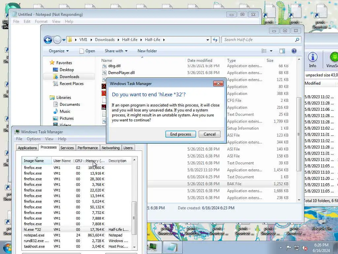Open the Share with dropdown
Viewport: 338px width, 254px height.
point(116,51)
